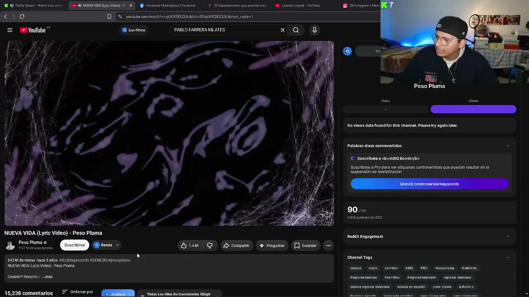This screenshot has height=297, width=529.
Task: Open the vidIQ Los filtros button
Action: [133, 30]
